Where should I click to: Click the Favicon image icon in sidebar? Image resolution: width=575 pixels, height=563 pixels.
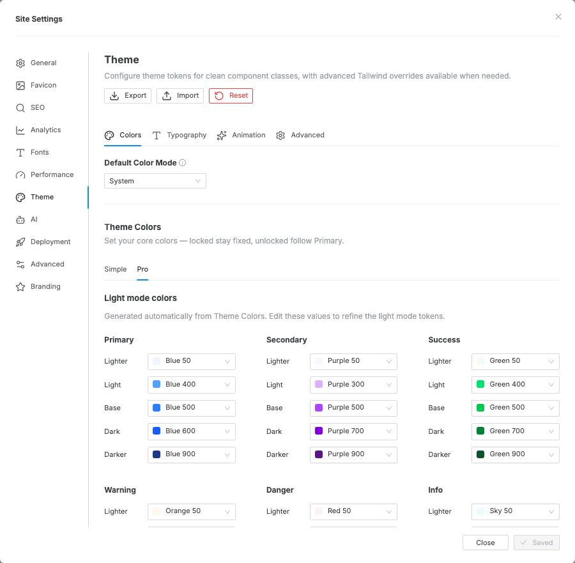20,86
